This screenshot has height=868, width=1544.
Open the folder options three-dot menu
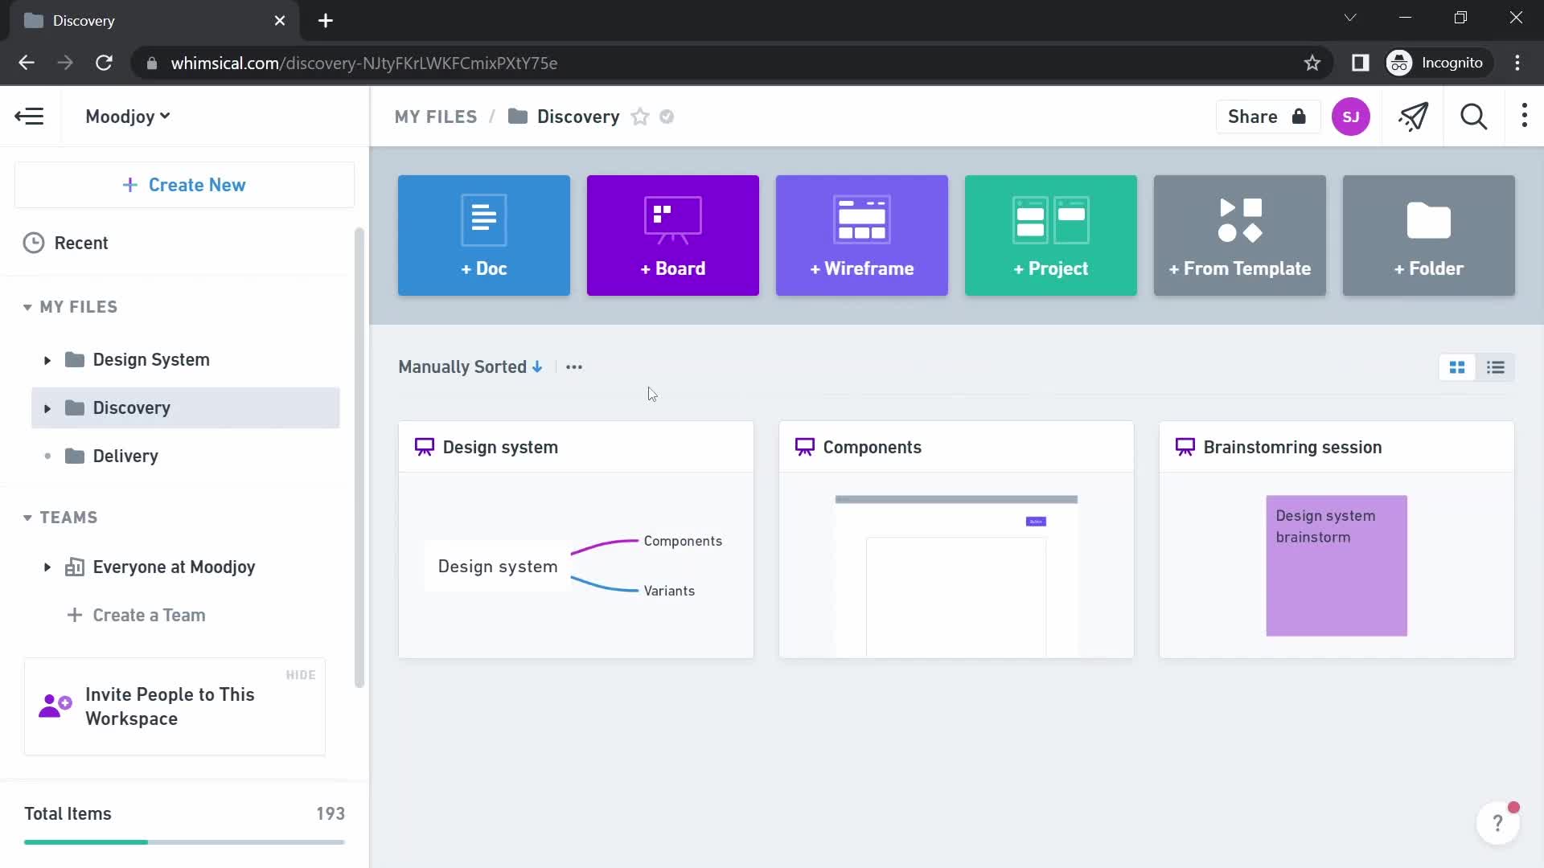click(1524, 117)
